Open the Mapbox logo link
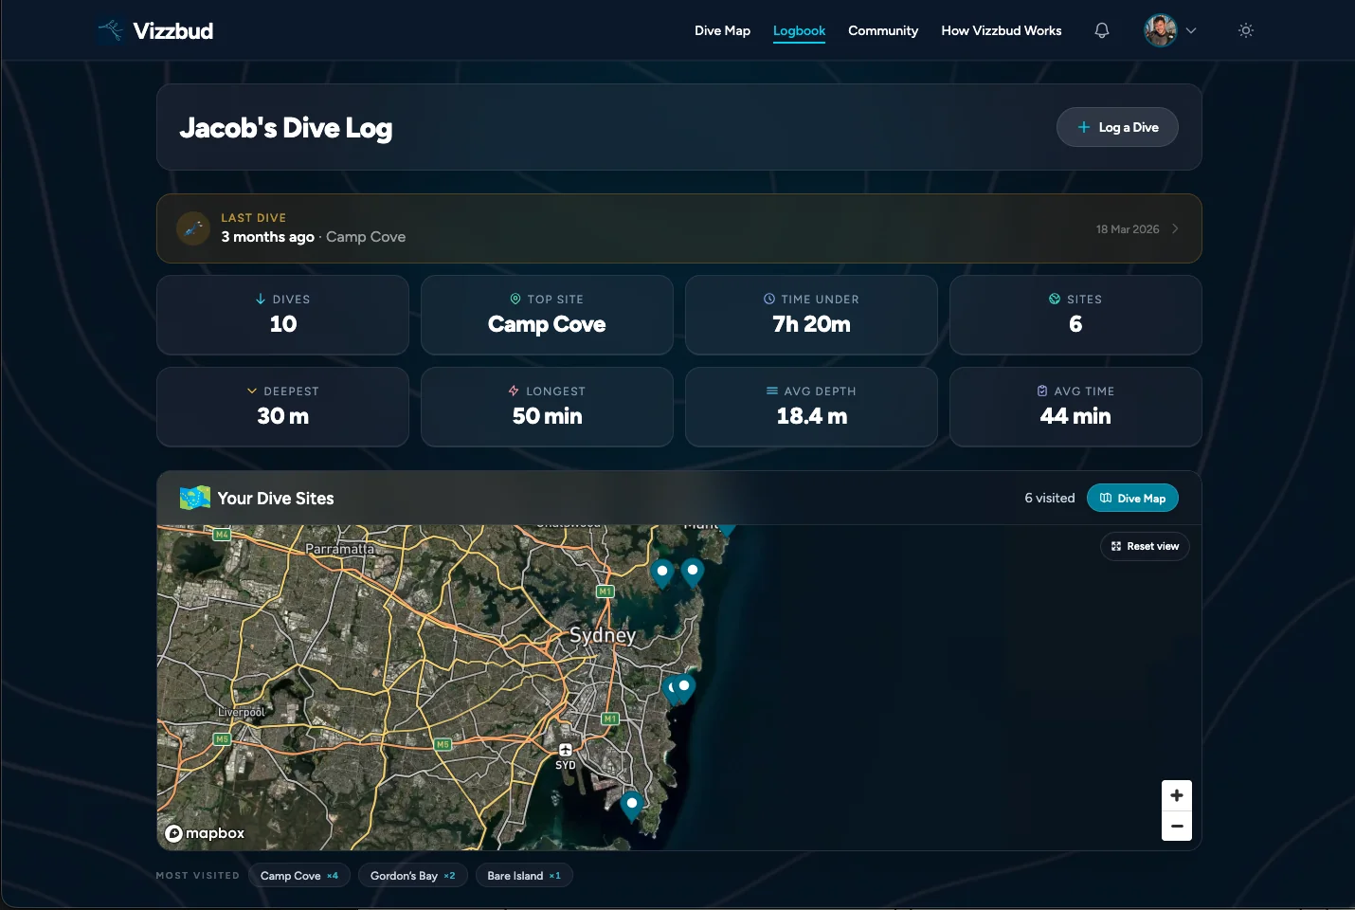 205,833
